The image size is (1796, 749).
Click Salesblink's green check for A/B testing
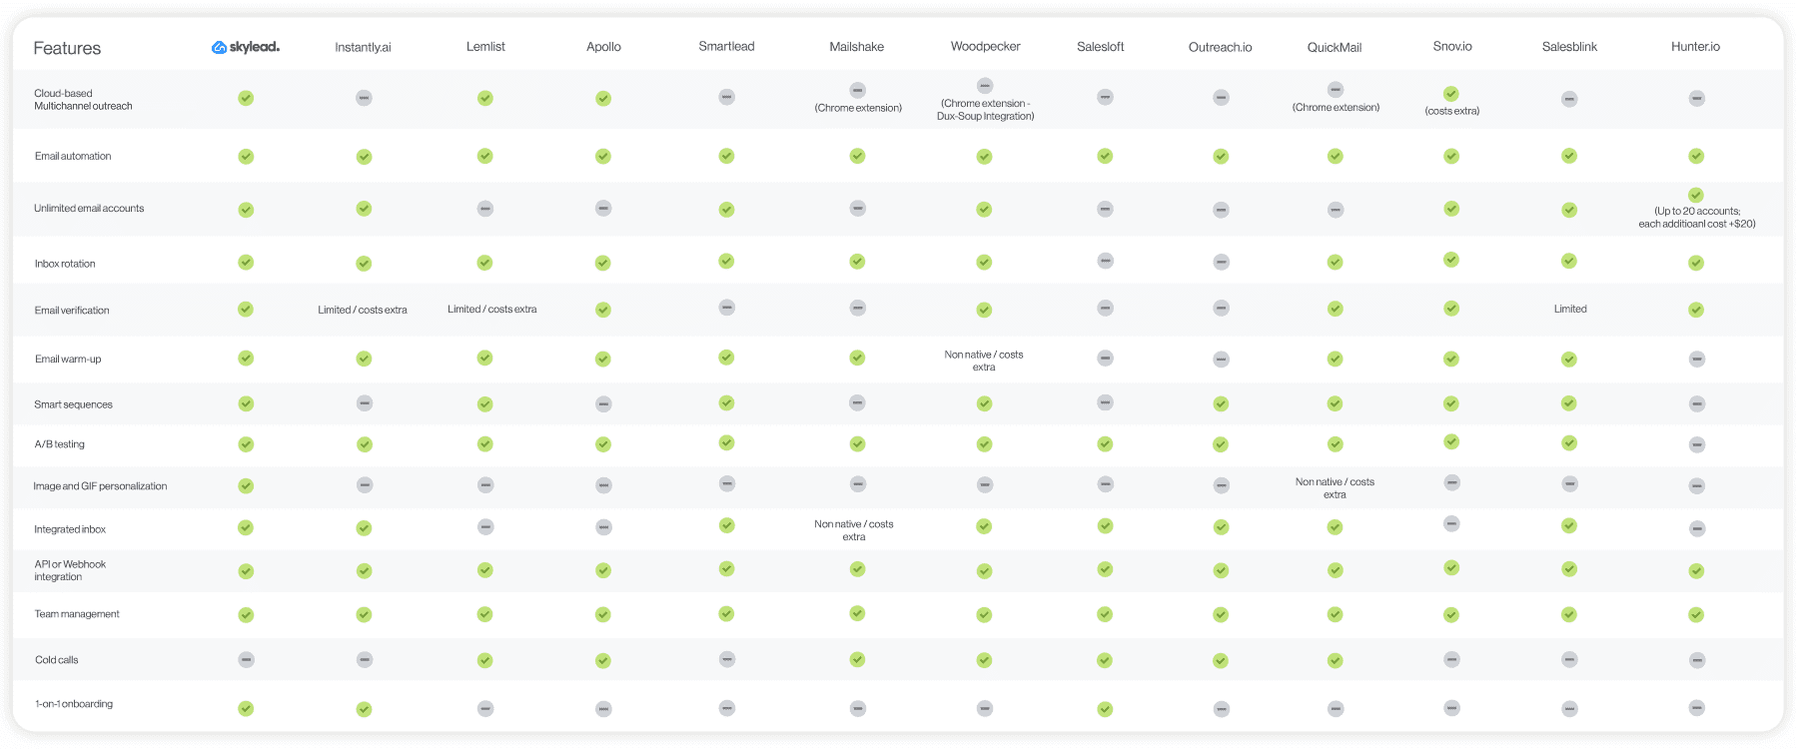tap(1569, 443)
